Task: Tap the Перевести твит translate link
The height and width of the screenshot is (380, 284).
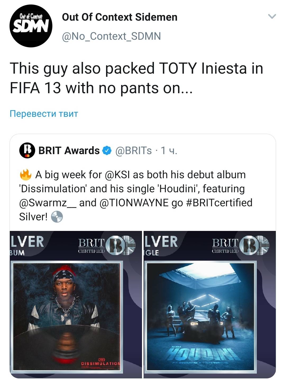Action: point(44,114)
